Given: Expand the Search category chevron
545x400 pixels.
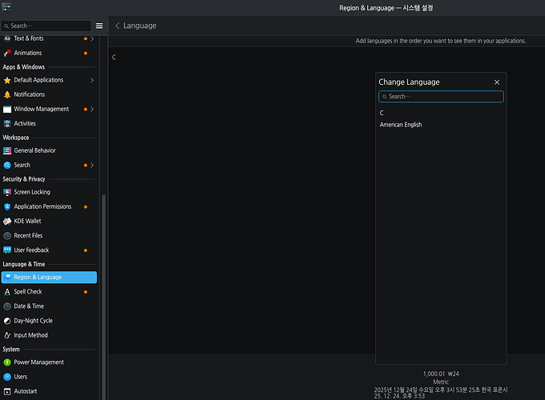Looking at the screenshot, I should click(x=92, y=165).
